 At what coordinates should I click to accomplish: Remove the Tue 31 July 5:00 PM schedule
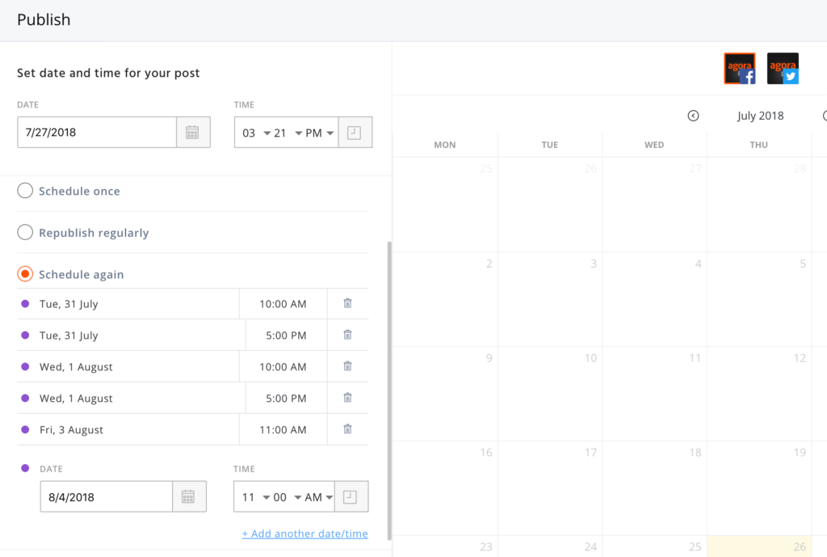click(347, 335)
